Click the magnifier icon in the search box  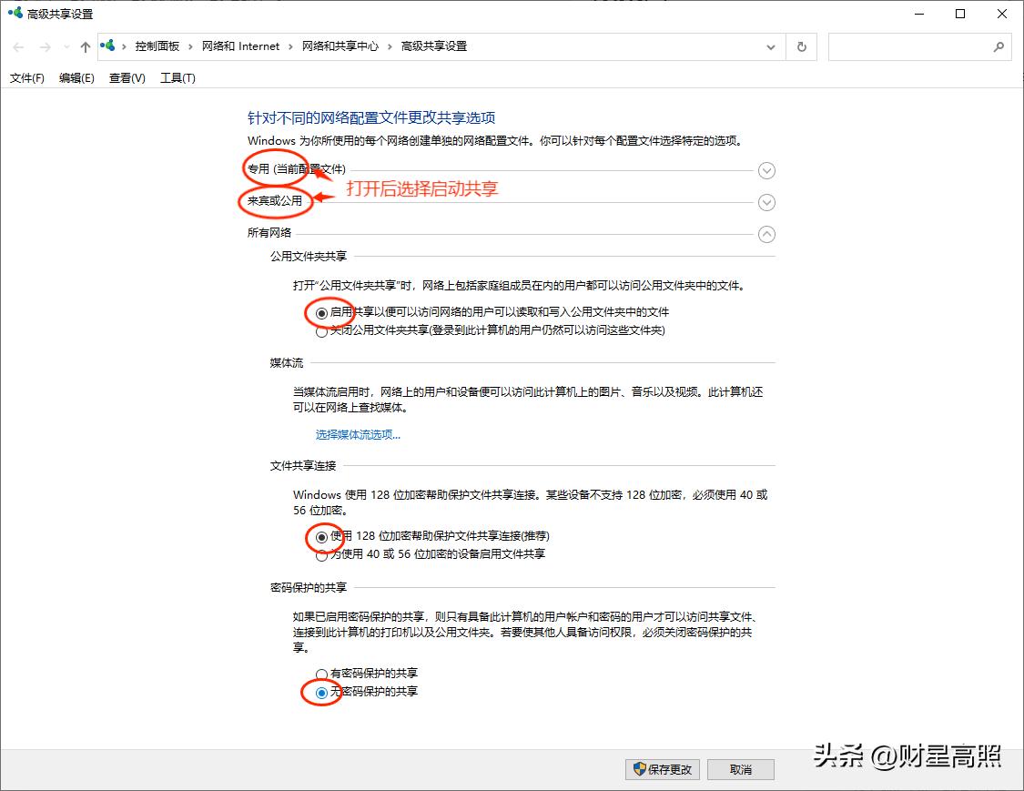coord(999,46)
